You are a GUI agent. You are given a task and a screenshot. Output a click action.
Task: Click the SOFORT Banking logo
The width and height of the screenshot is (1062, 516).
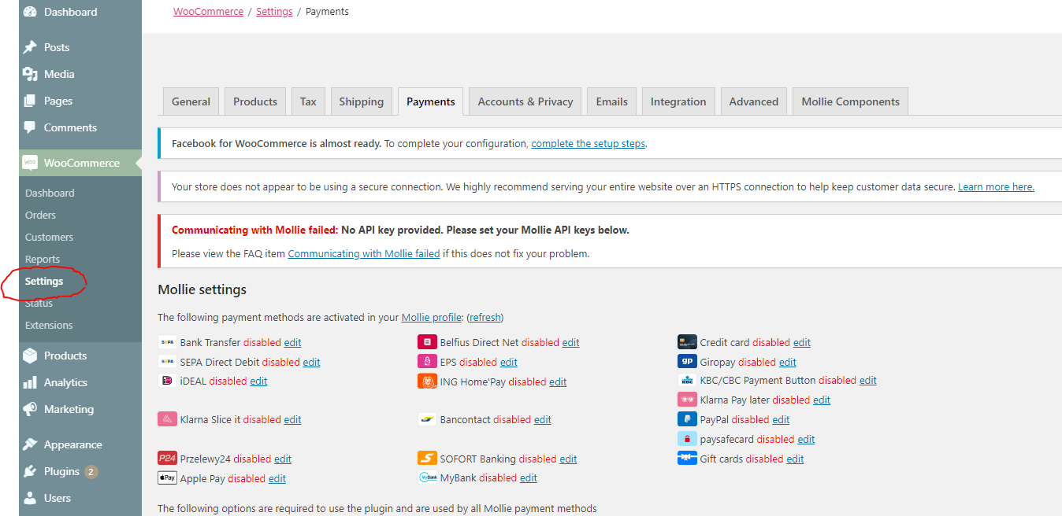(427, 459)
